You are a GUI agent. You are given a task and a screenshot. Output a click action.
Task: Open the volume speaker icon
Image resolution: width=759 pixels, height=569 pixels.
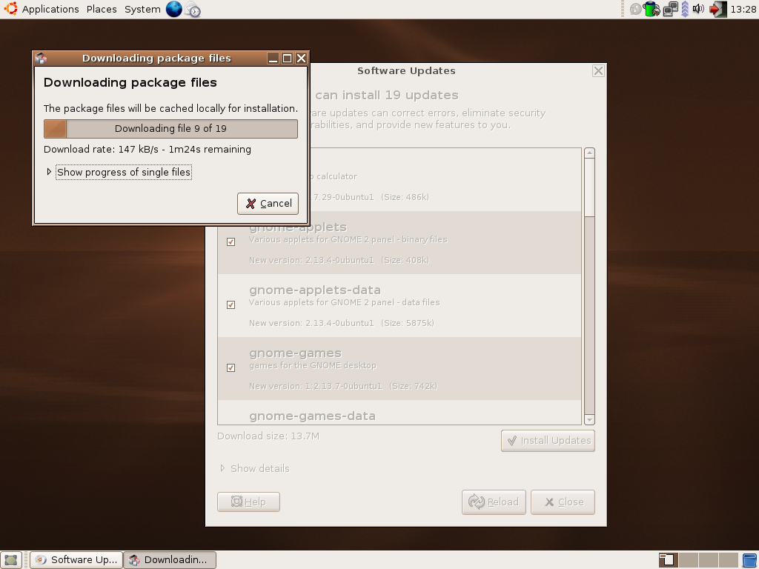point(698,9)
